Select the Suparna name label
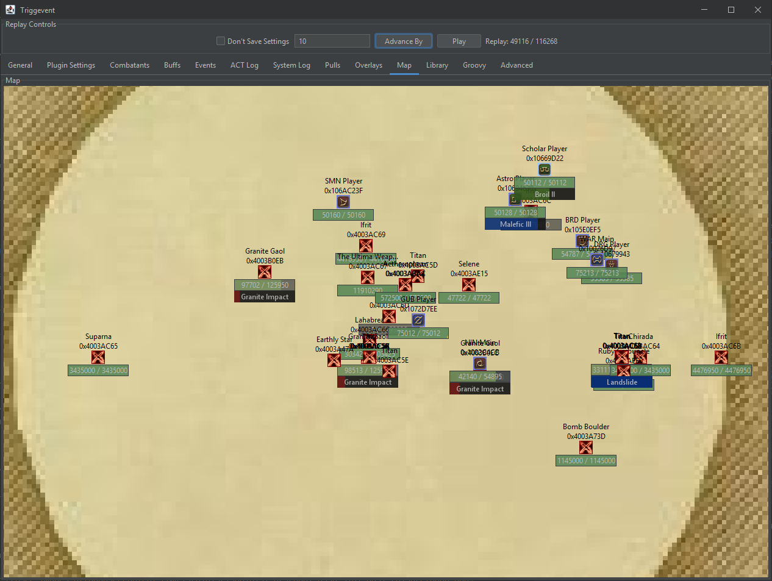Viewport: 772px width, 581px height. tap(98, 337)
